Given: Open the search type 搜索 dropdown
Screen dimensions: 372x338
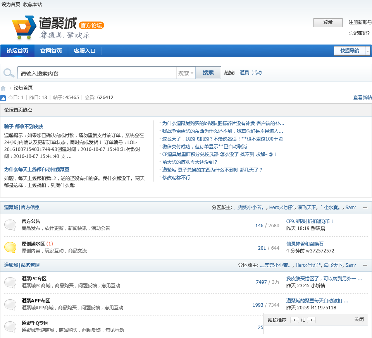Looking at the screenshot, I should [186, 73].
